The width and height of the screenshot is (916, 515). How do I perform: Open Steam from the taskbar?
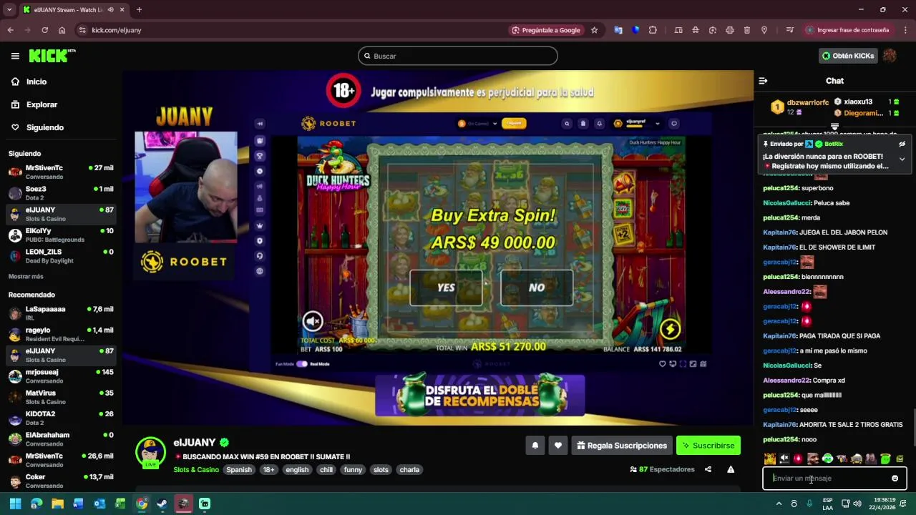[x=162, y=504]
